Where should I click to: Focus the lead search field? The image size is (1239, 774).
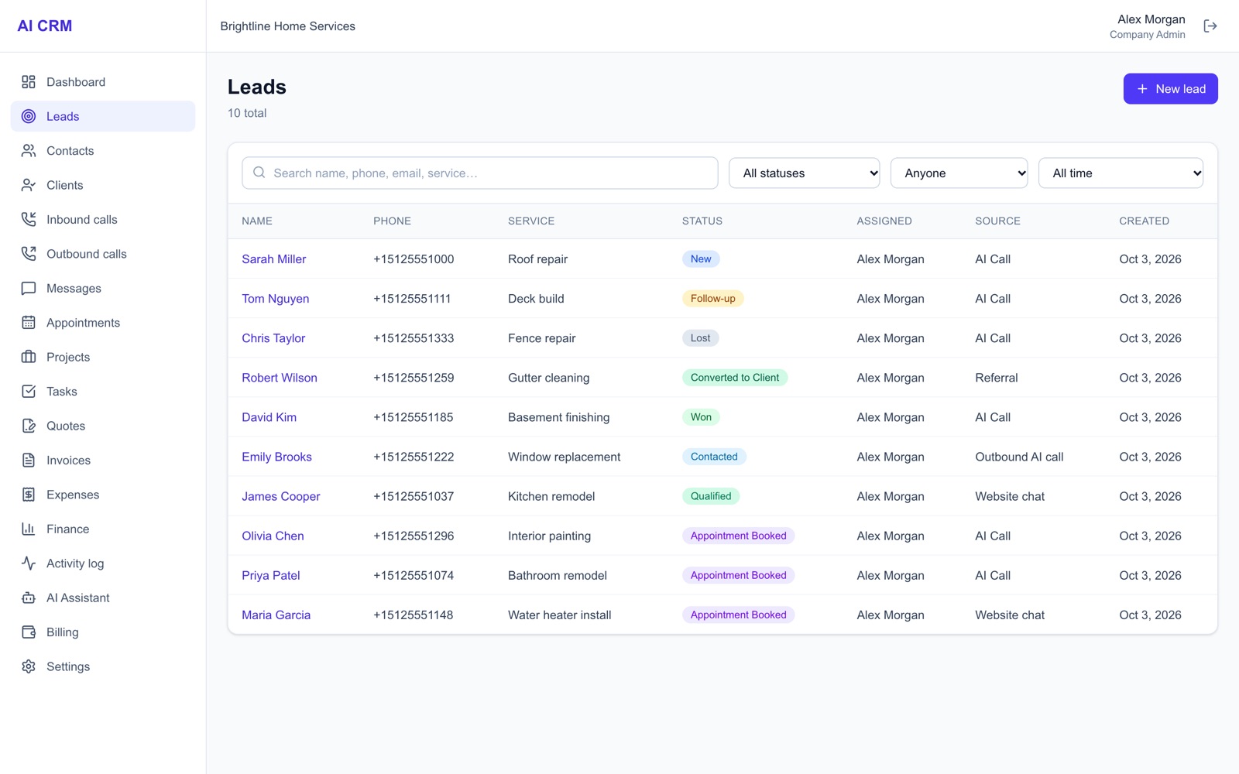(479, 173)
